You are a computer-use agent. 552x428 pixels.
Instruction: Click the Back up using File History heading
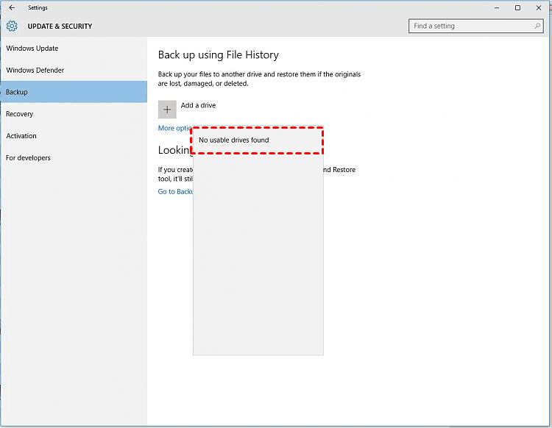click(x=219, y=55)
